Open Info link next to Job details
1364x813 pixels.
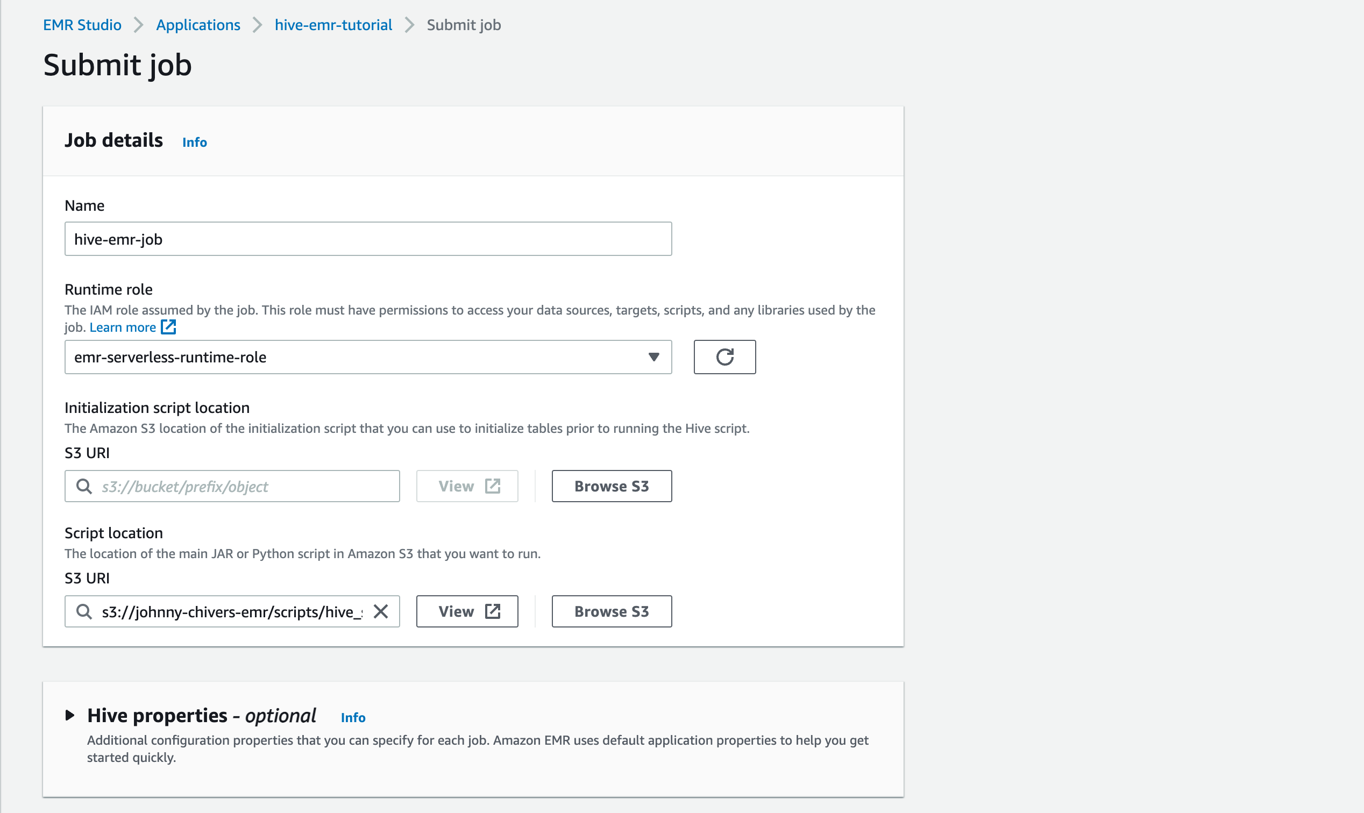(195, 142)
